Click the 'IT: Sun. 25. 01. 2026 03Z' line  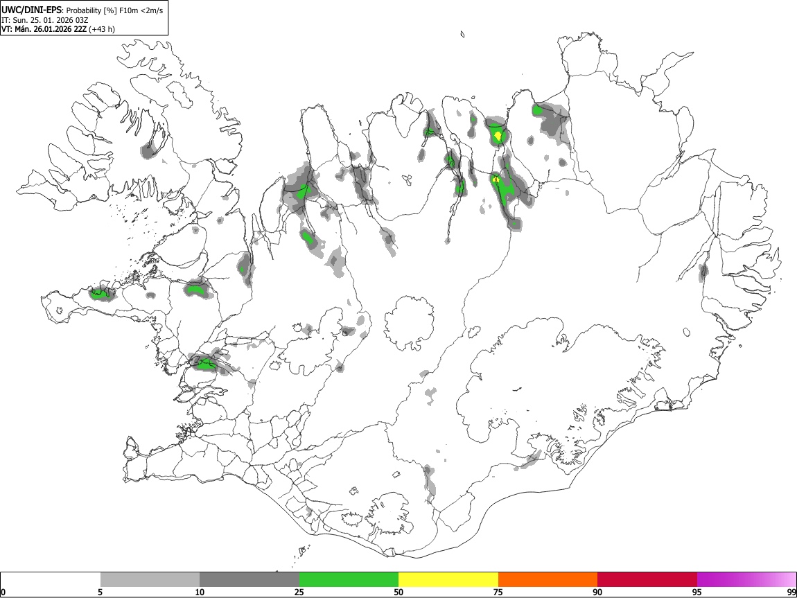pyautogui.click(x=45, y=20)
